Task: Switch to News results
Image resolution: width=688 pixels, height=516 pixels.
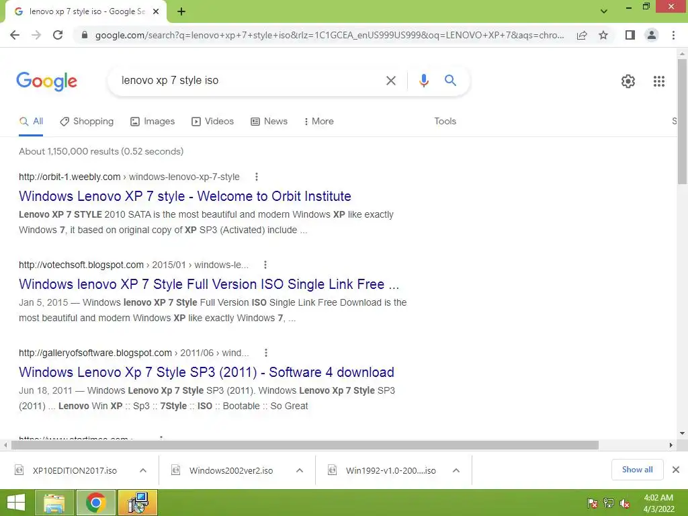Action: pos(269,122)
